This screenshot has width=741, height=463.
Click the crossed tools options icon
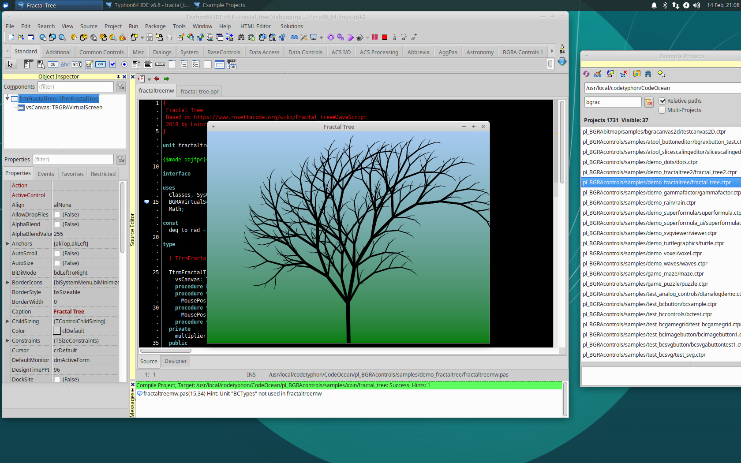tap(304, 37)
